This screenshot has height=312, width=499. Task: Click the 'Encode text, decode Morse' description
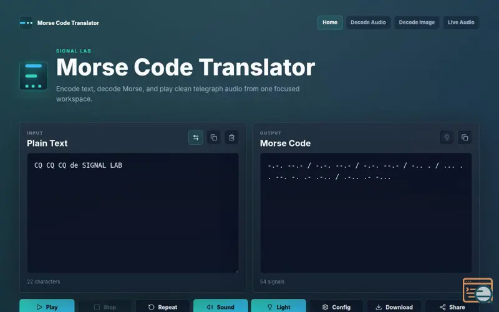tap(178, 94)
